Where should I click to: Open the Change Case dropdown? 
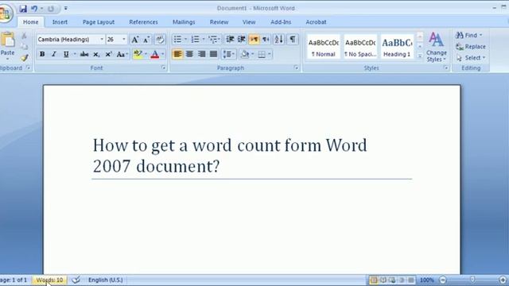122,54
